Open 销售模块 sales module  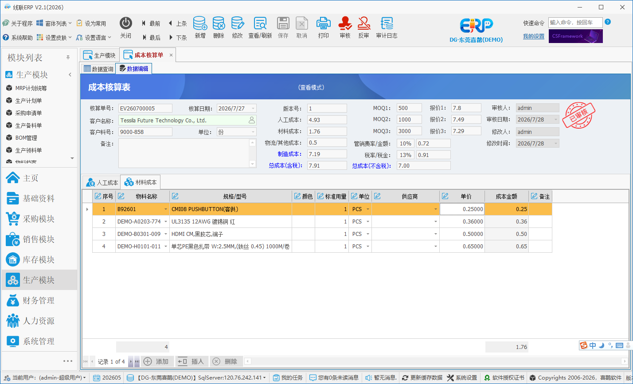pyautogui.click(x=39, y=239)
